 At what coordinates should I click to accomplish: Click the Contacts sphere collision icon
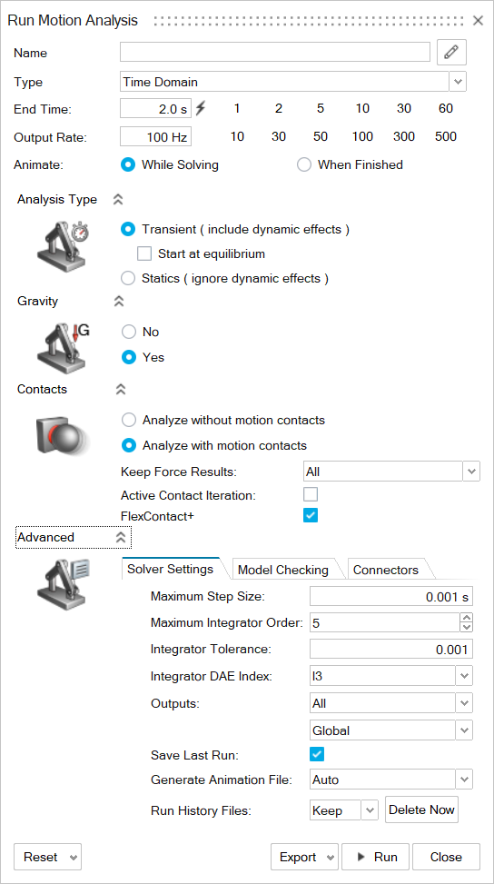point(59,433)
